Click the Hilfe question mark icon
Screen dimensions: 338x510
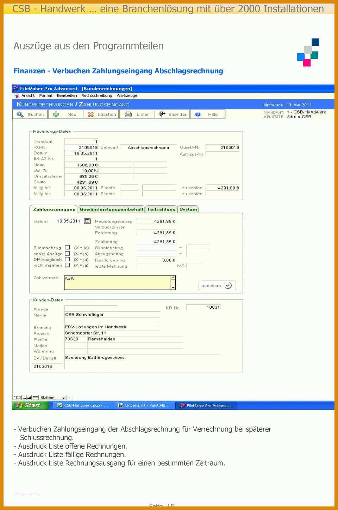coord(198,114)
